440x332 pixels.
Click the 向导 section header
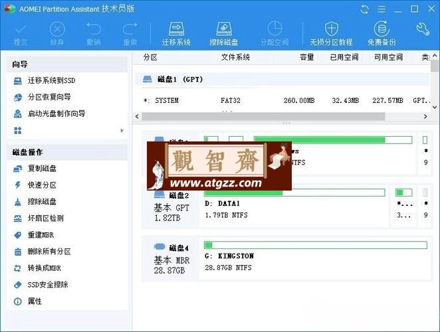click(x=66, y=64)
